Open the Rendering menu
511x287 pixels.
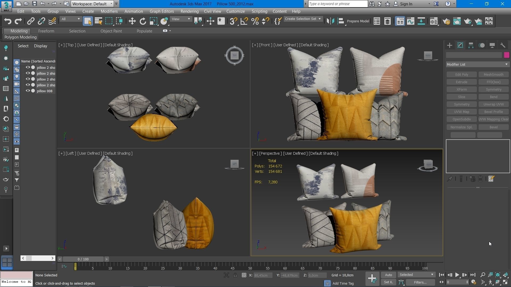point(189,11)
